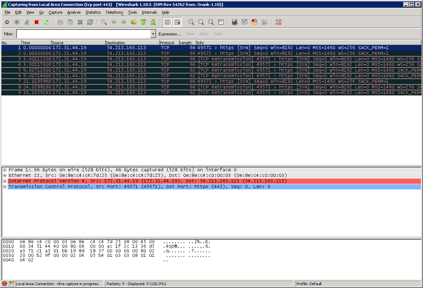Click the Expression... button
The height and width of the screenshot is (288, 423).
[x=169, y=34]
